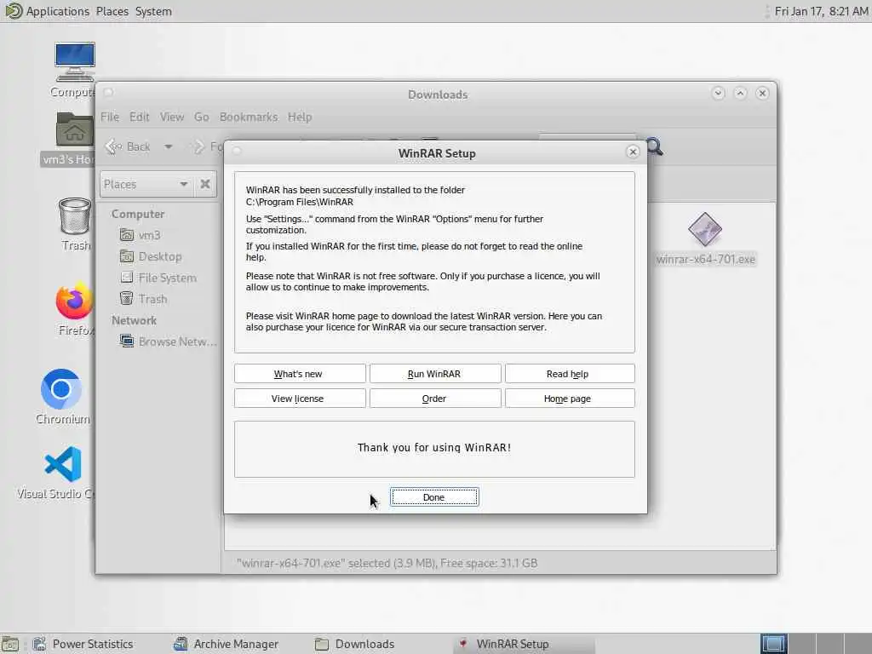Screen dimensions: 872x654
Task: Close the WinRAR Setup dialog
Action: [x=633, y=152]
